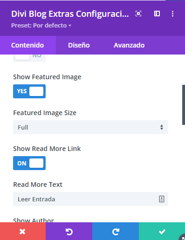The width and height of the screenshot is (185, 240).
Task: Click the fullscreen expand modal icon
Action: 138,14
